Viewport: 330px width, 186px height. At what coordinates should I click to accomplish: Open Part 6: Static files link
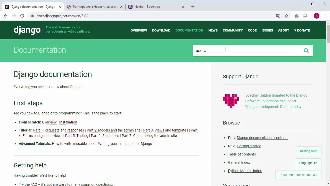pos(105,136)
